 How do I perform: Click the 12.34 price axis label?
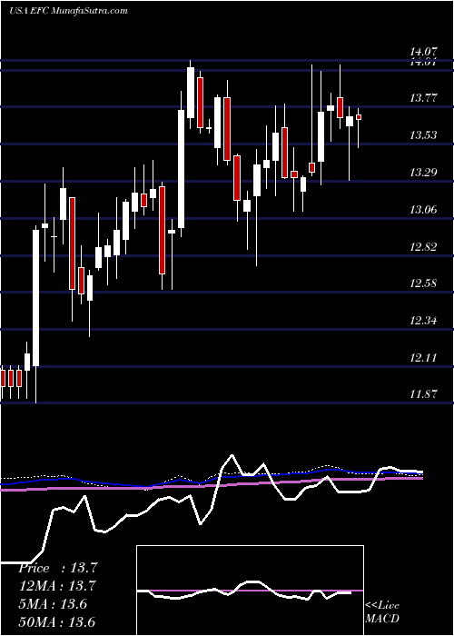(x=424, y=321)
